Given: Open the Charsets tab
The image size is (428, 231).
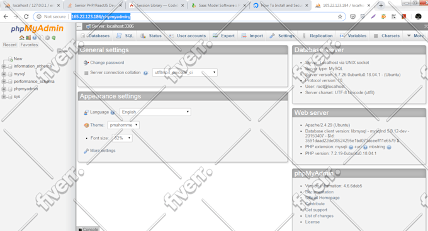Looking at the screenshot, I should click(386, 36).
